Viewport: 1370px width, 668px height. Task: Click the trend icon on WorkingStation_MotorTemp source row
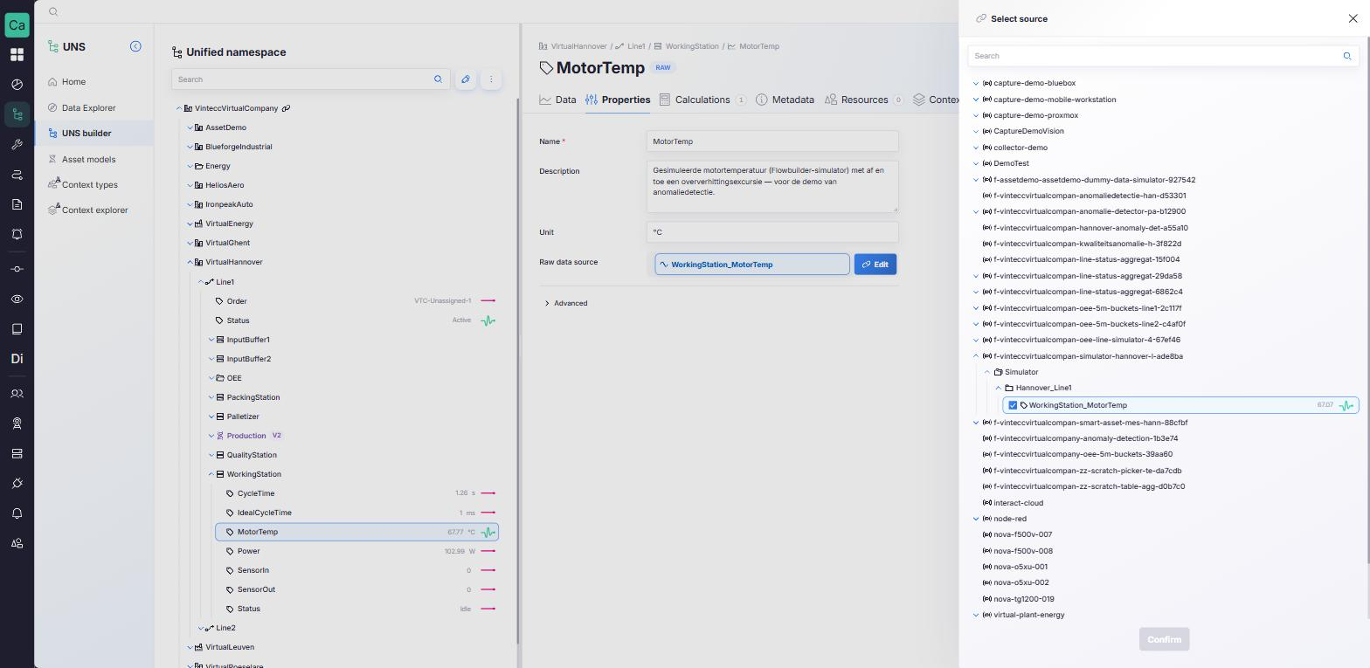click(x=1346, y=405)
